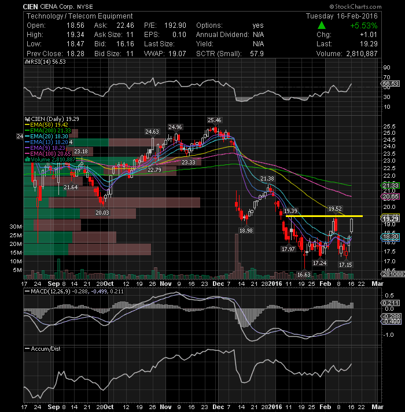The width and height of the screenshot is (405, 412).
Task: Select the Prev Close value 18.28
Action: click(x=75, y=54)
